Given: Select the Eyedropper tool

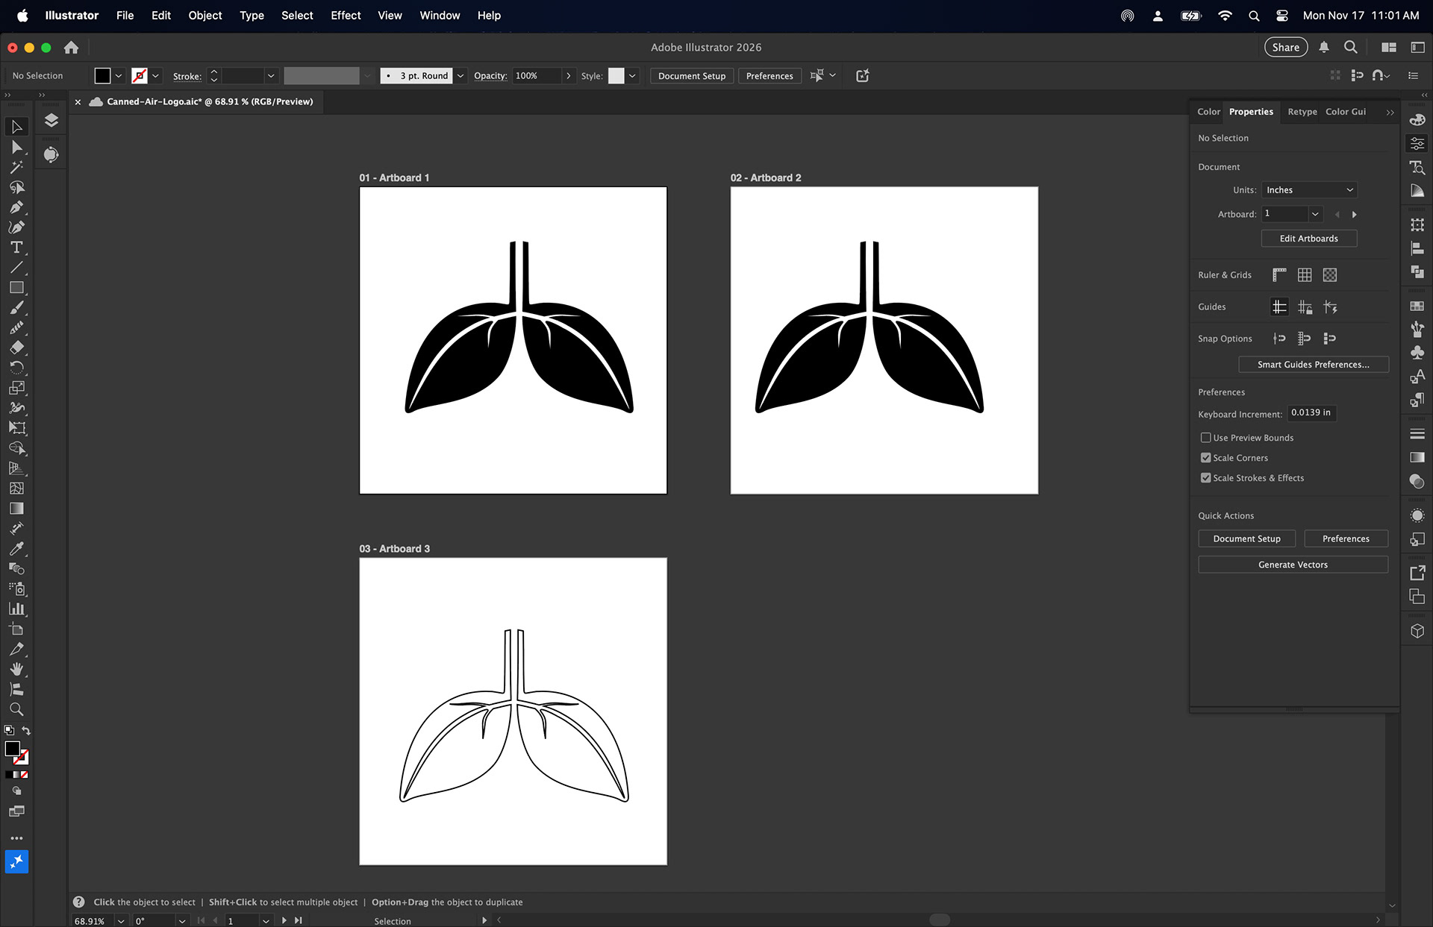Looking at the screenshot, I should tap(16, 549).
